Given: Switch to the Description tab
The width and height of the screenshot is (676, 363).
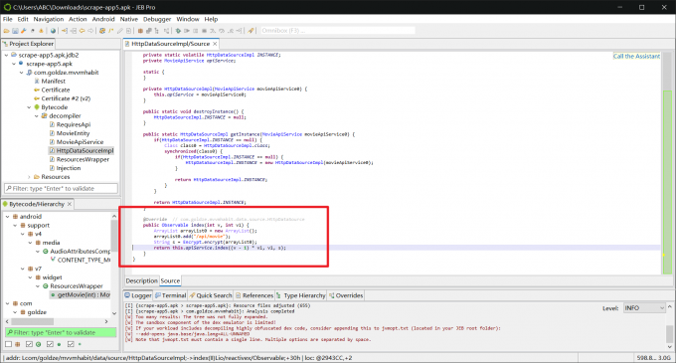Looking at the screenshot, I should pos(141,280).
